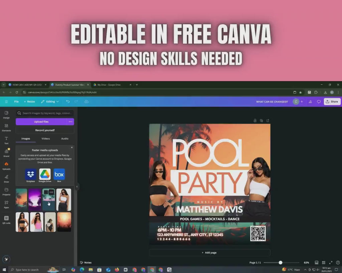Toggle grid view of pages

pos(324,263)
